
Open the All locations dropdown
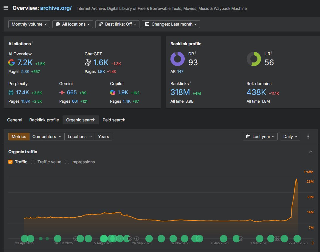pos(73,24)
